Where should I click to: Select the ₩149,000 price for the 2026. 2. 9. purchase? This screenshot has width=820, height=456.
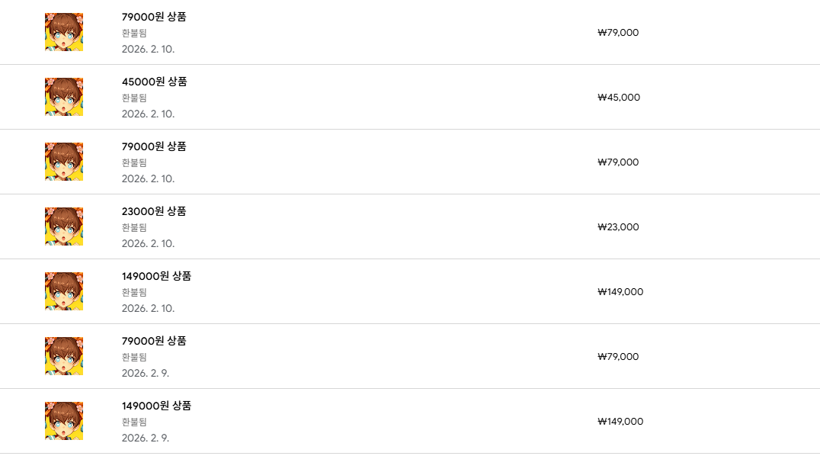tap(620, 422)
